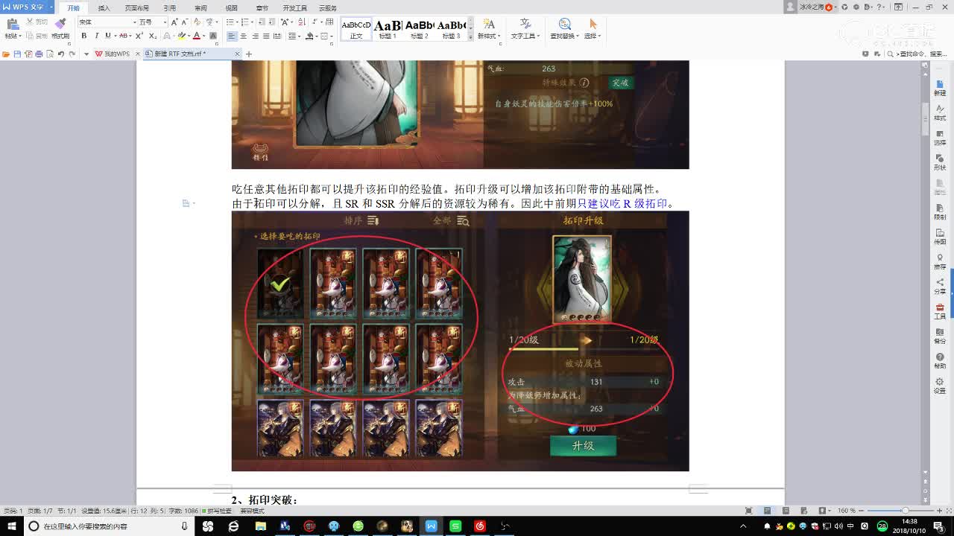This screenshot has height=536, width=954.
Task: Switch to the 插入 ribbon tab
Action: point(104,7)
